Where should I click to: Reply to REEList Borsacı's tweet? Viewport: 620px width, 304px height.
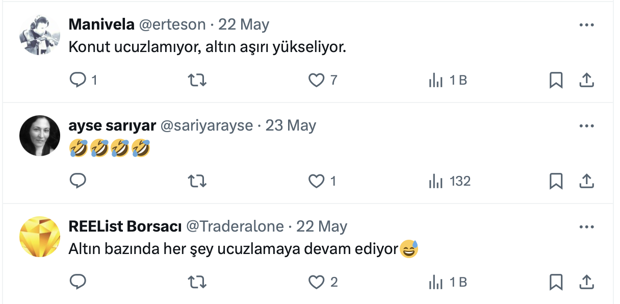coord(78,282)
